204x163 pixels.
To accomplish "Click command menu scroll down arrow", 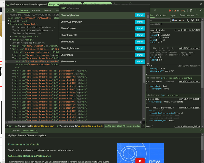I will click(x=148, y=64).
